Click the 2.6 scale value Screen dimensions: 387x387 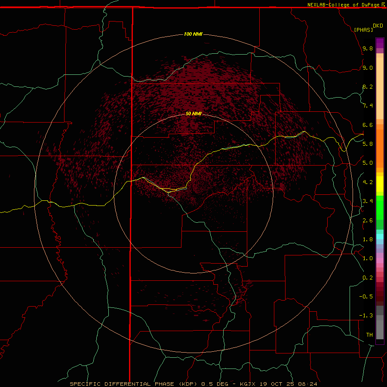[368, 221]
